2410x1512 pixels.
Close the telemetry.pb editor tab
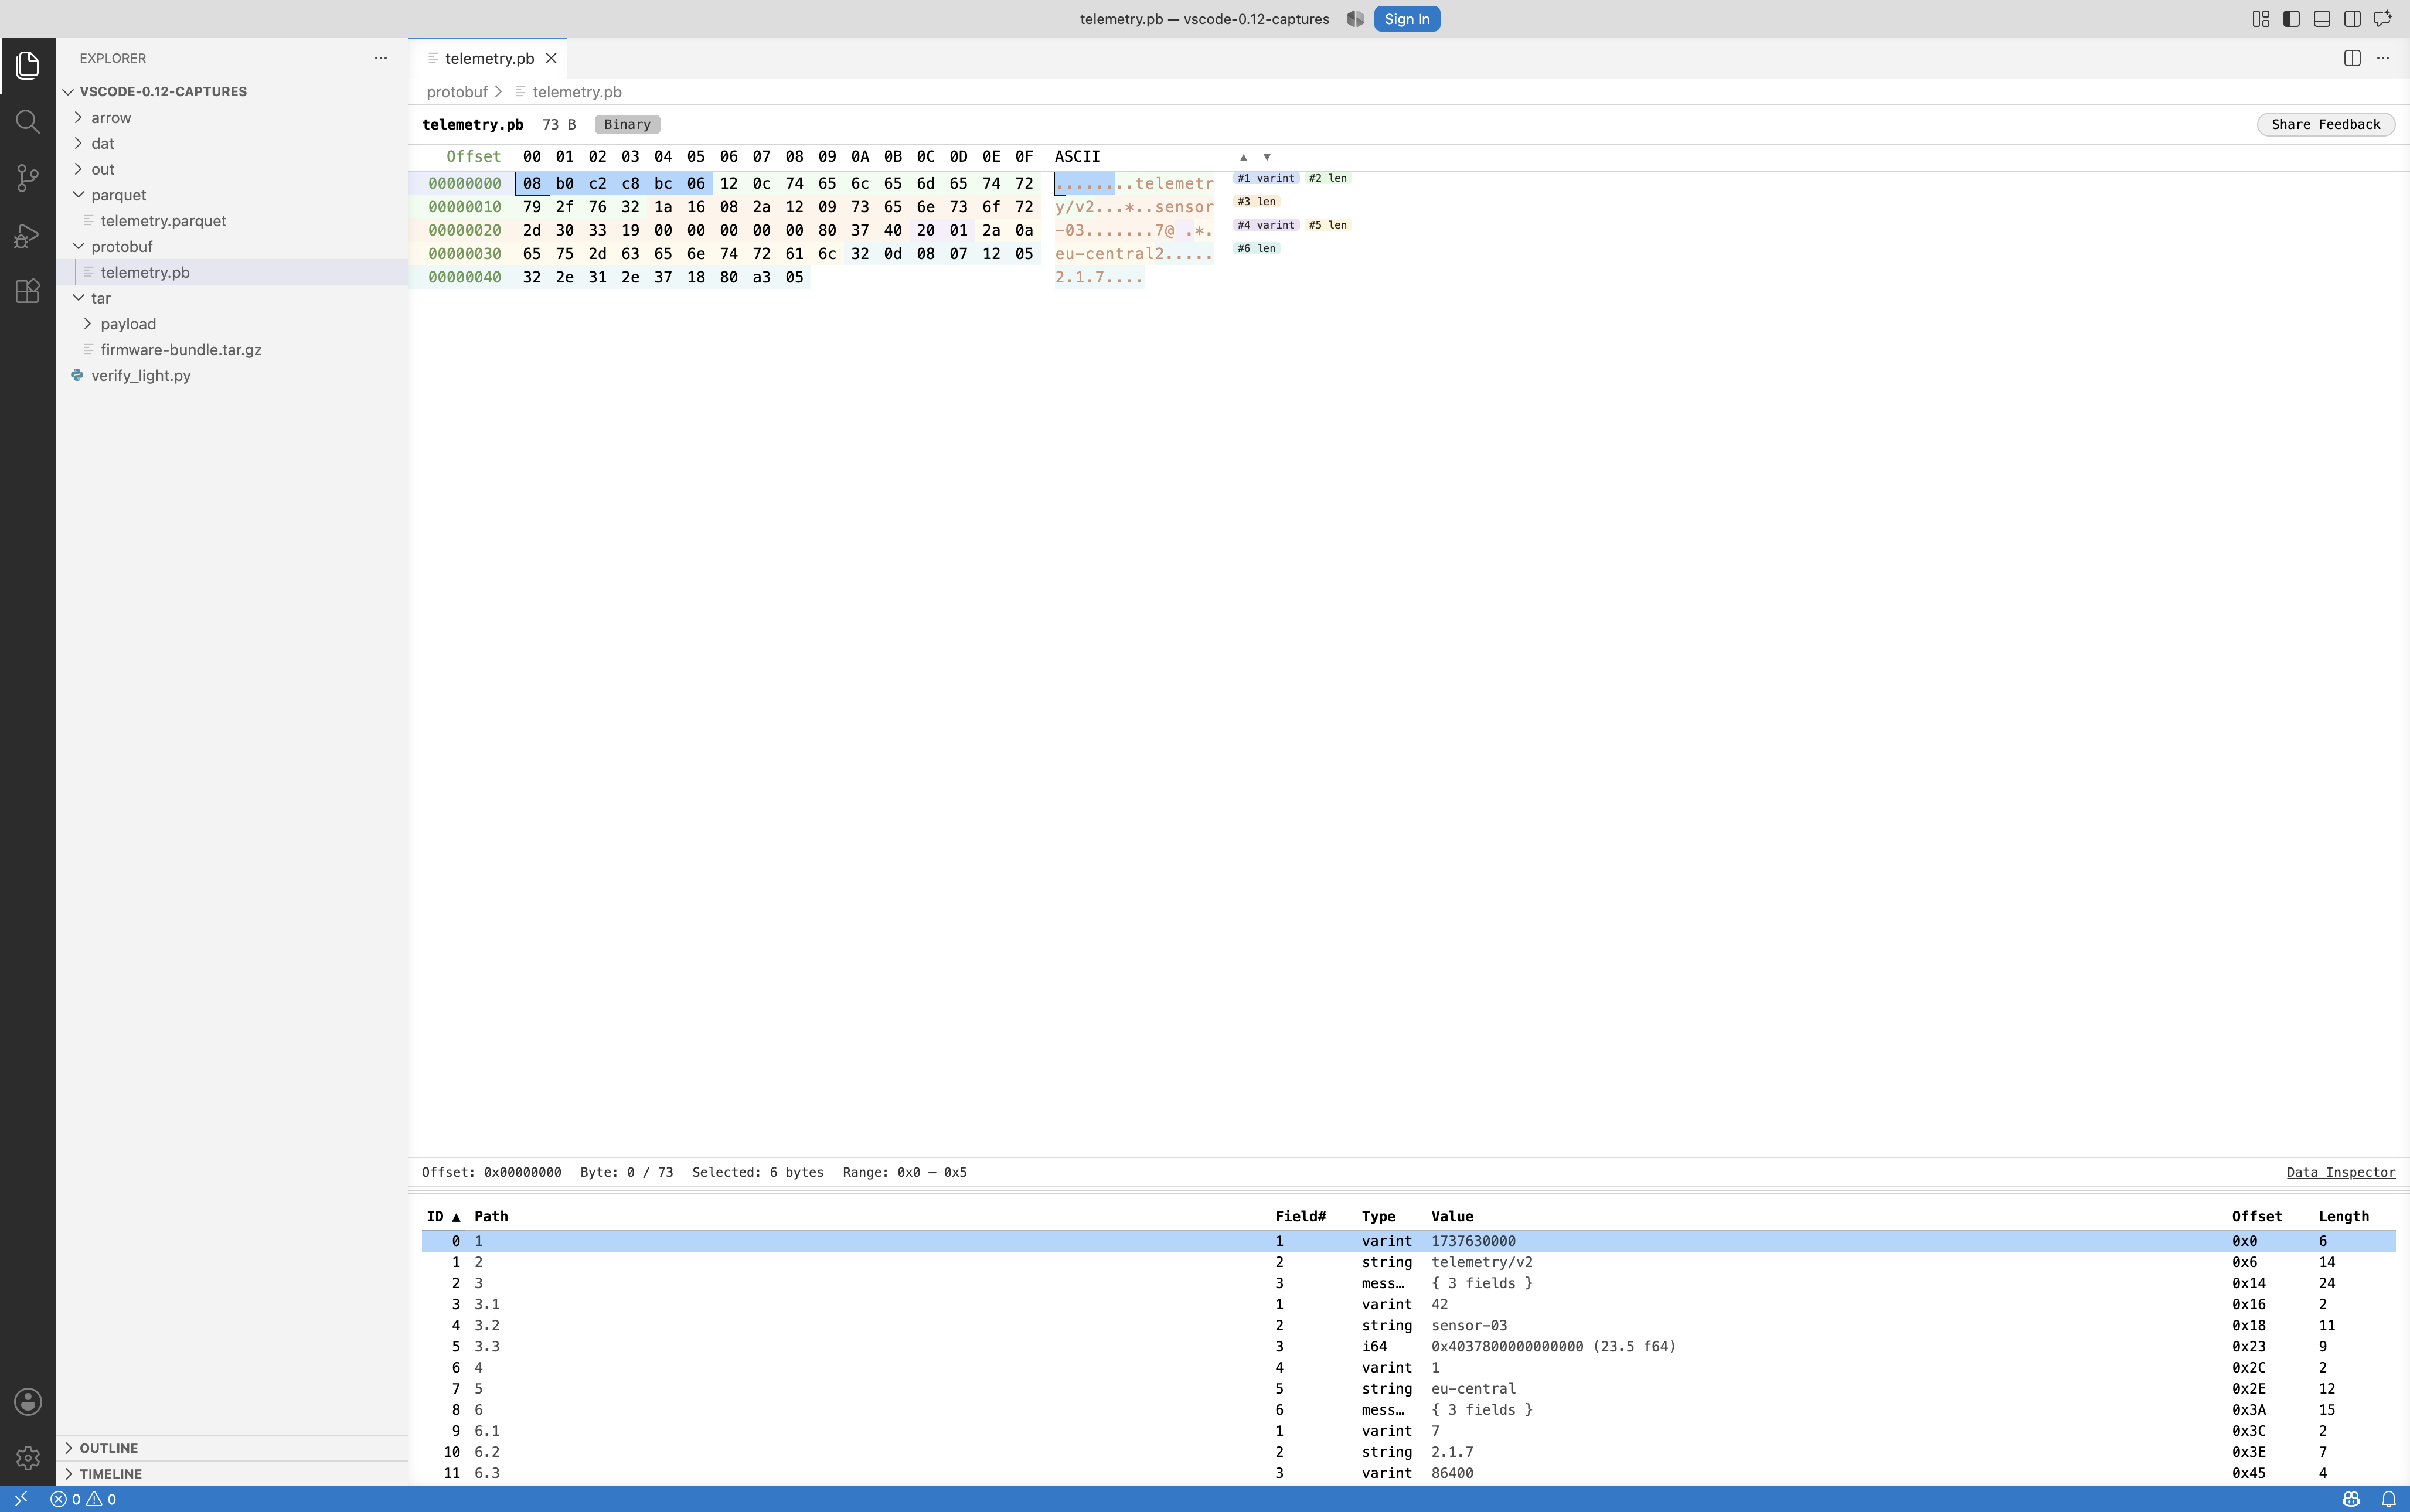551,58
